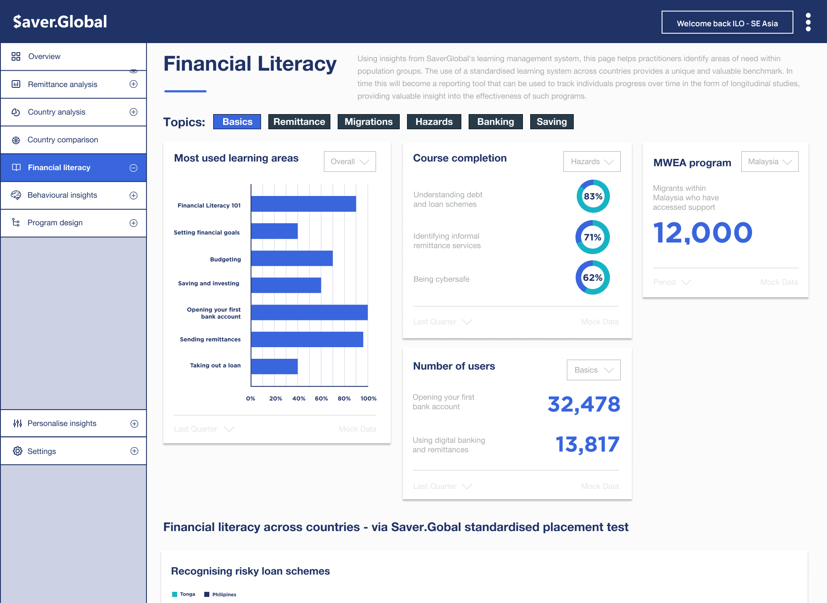Open the Overall dropdown in learning areas
The height and width of the screenshot is (603, 827).
pyautogui.click(x=349, y=162)
